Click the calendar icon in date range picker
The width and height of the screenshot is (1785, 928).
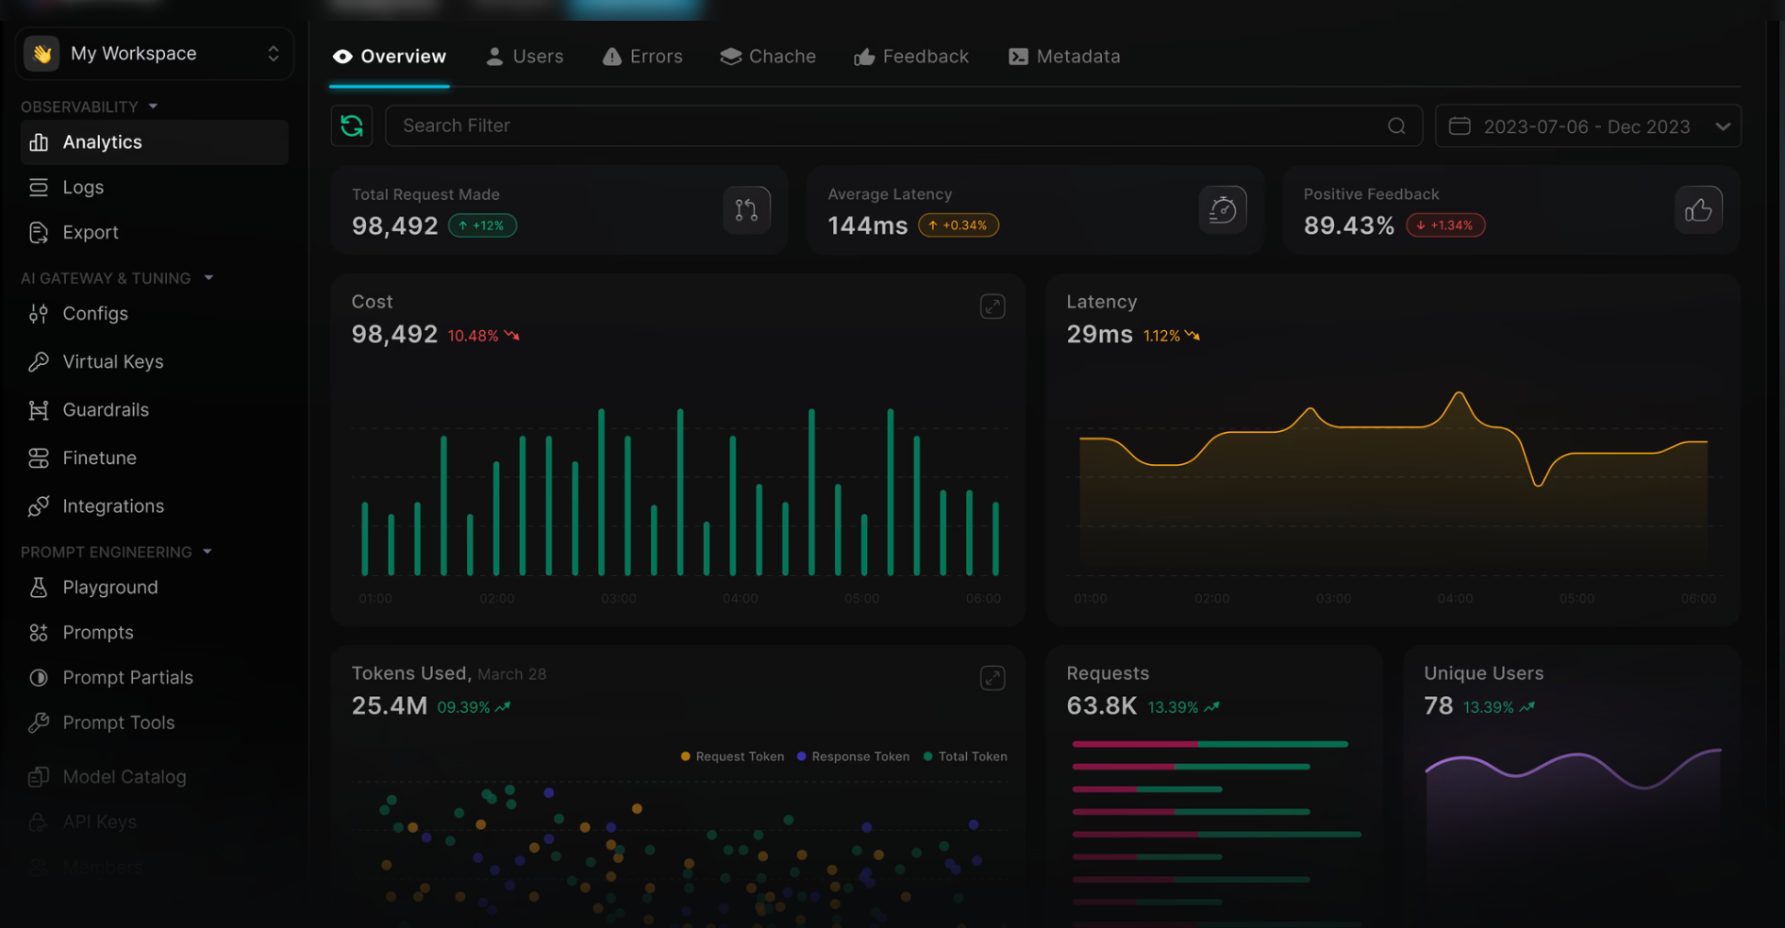pyautogui.click(x=1460, y=125)
